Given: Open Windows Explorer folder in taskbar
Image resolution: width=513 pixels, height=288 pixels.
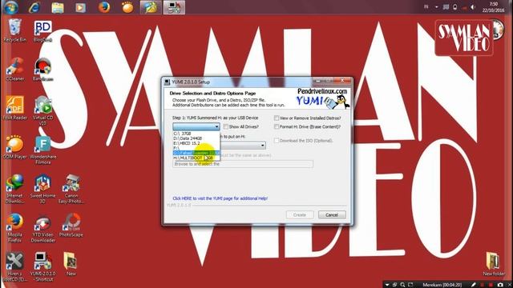Looking at the screenshot, I should pos(58,7).
